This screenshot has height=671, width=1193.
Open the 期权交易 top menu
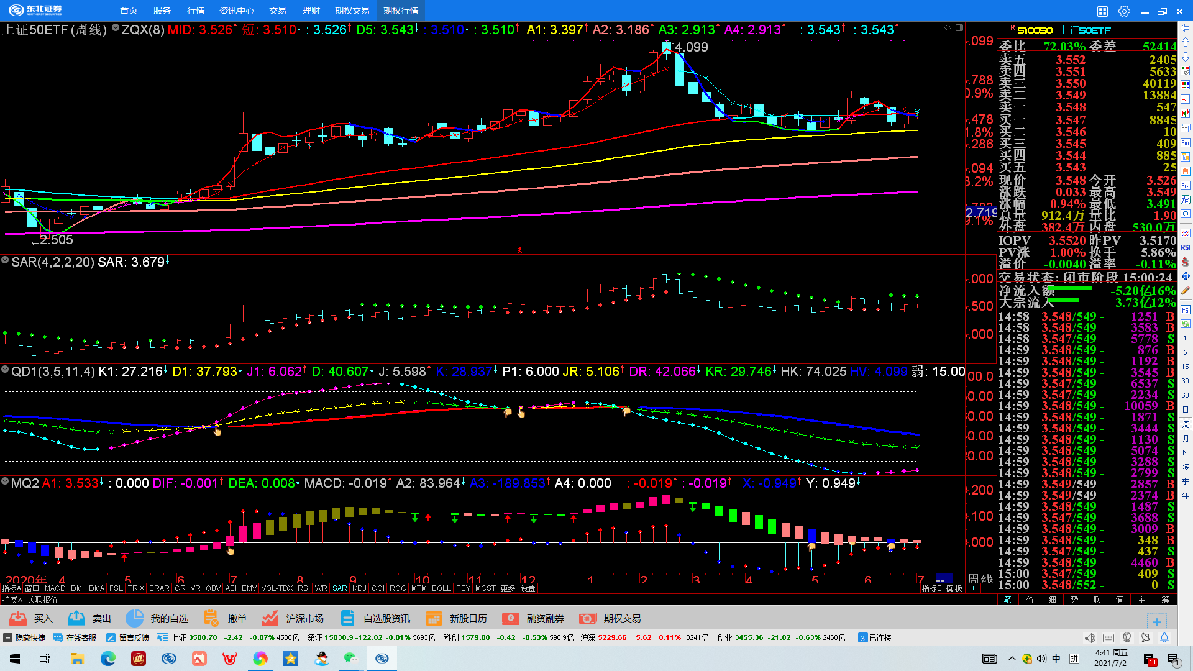(x=352, y=11)
